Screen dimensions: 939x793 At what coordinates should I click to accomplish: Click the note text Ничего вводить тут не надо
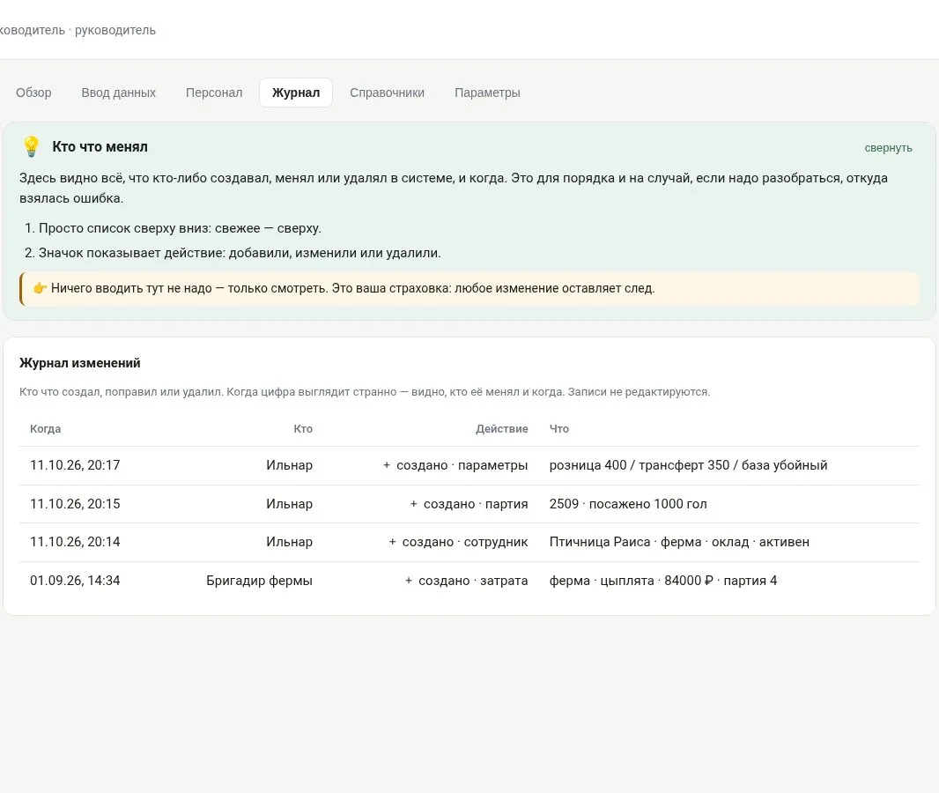tap(352, 288)
